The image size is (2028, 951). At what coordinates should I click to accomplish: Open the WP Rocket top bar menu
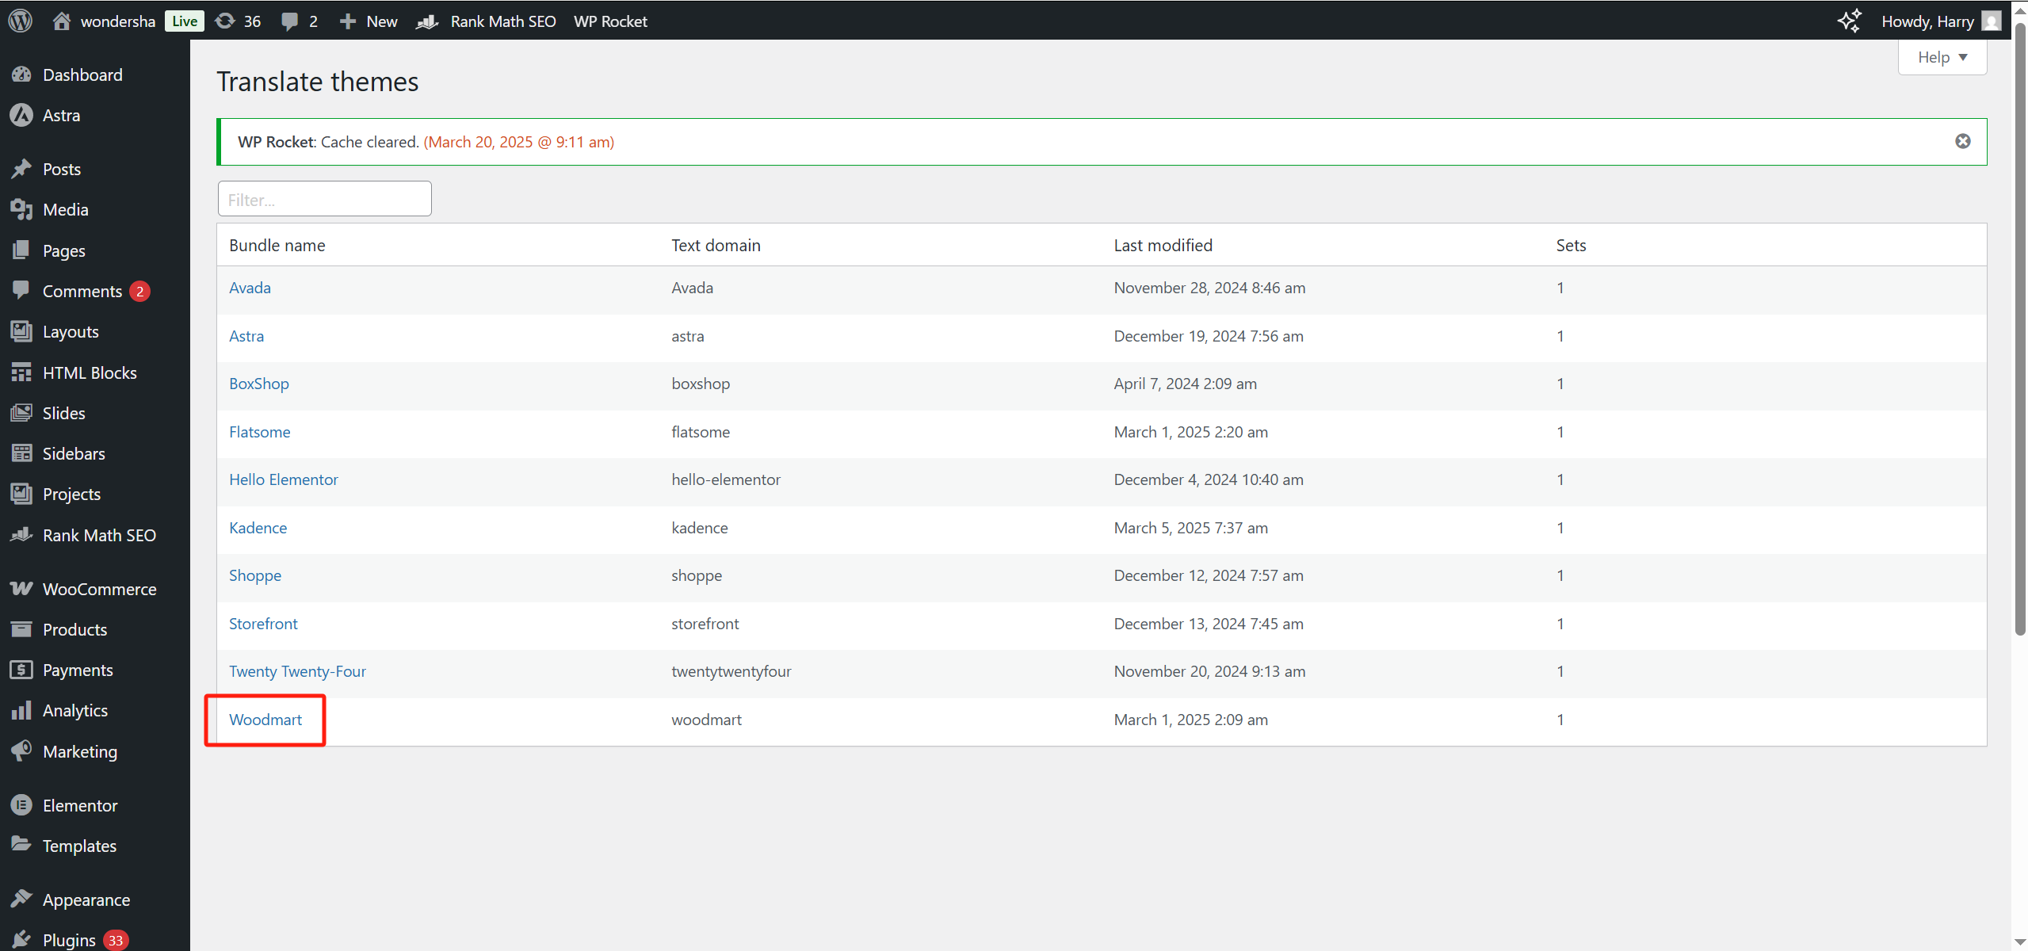click(610, 21)
